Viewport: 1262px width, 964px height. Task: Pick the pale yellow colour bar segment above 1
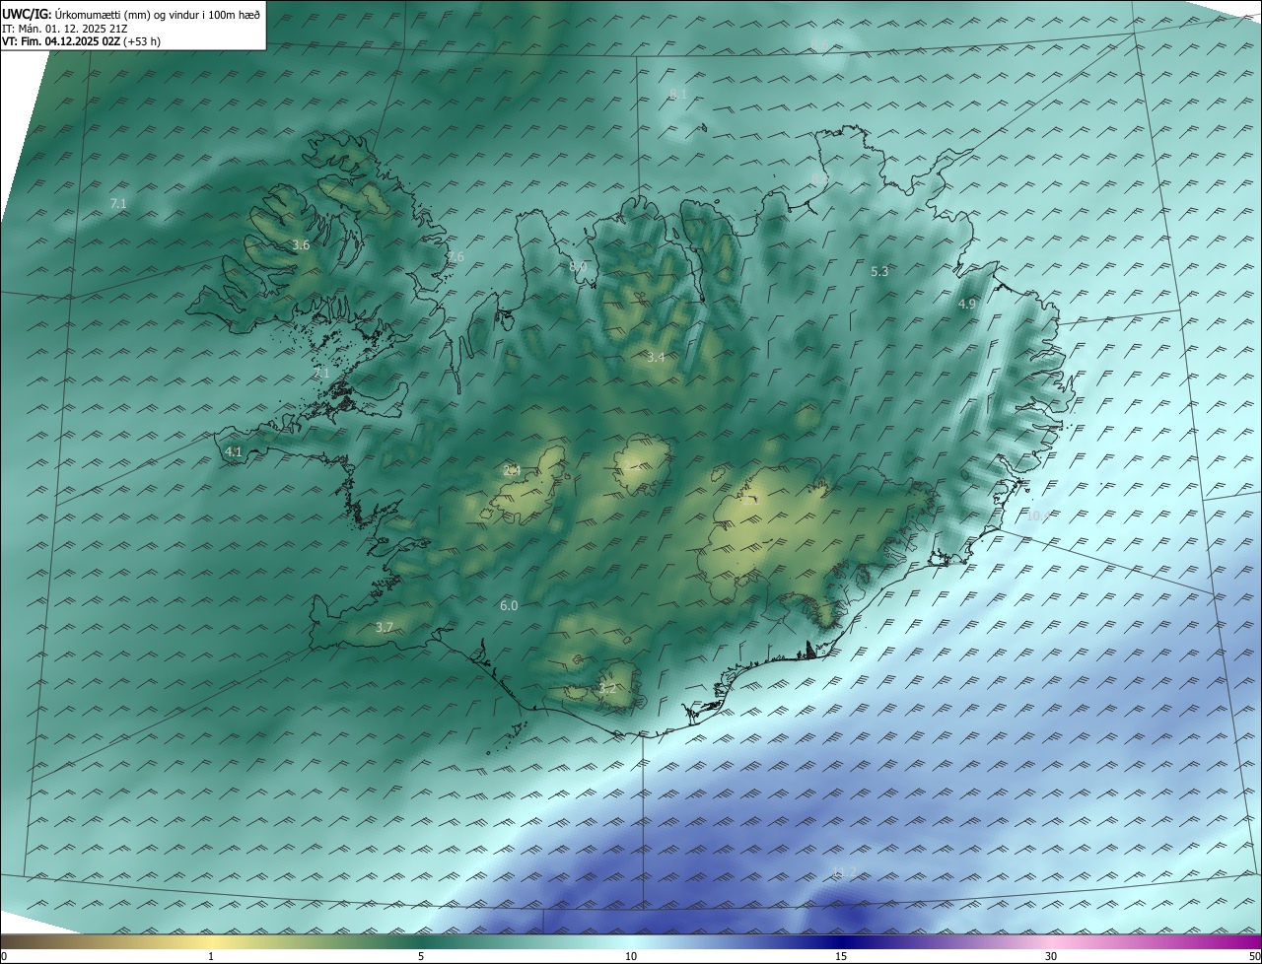211,941
